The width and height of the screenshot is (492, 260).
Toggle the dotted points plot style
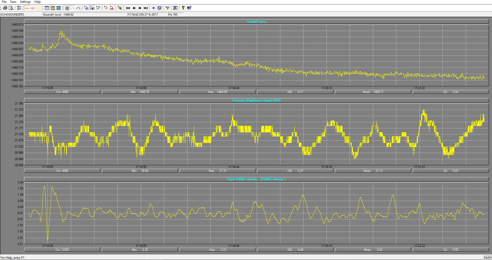pyautogui.click(x=78, y=8)
